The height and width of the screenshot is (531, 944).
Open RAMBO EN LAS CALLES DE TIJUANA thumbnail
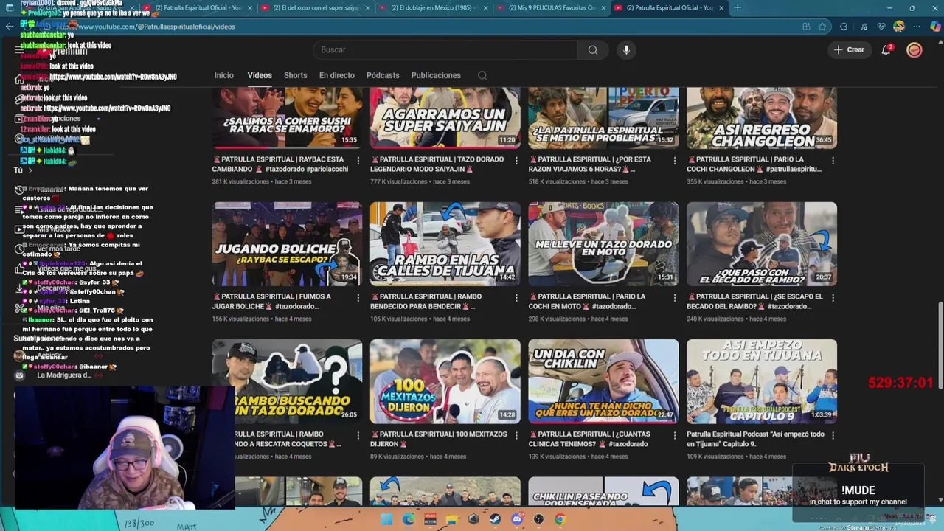click(445, 243)
